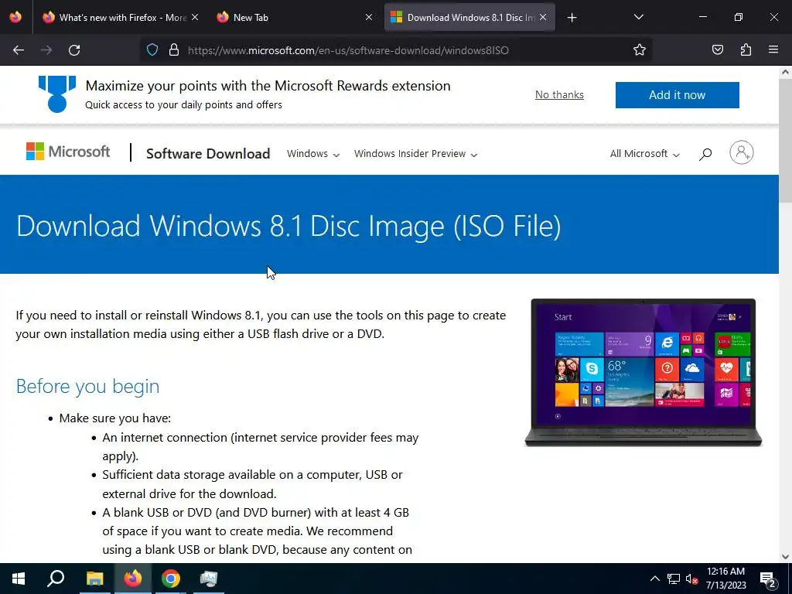Click the Microsoft Rewards medal icon
Image resolution: width=792 pixels, height=594 pixels.
[x=57, y=94]
